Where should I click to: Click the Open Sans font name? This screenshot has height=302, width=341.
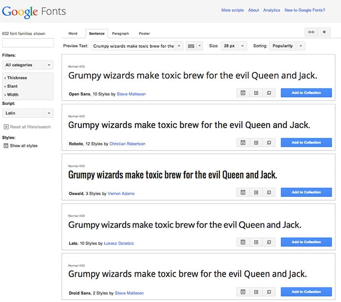point(79,94)
